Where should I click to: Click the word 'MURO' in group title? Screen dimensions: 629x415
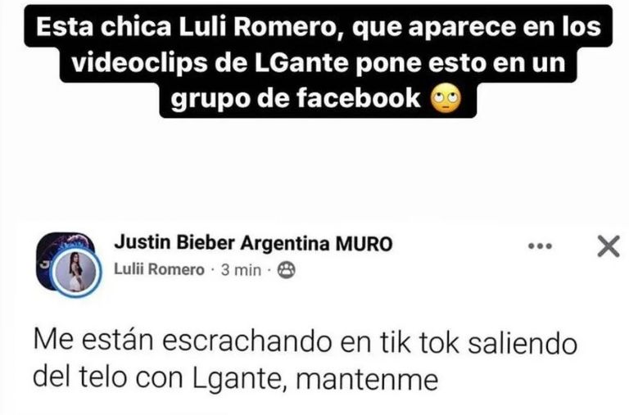[x=364, y=243]
